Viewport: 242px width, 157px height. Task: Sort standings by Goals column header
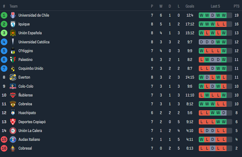point(190,6)
